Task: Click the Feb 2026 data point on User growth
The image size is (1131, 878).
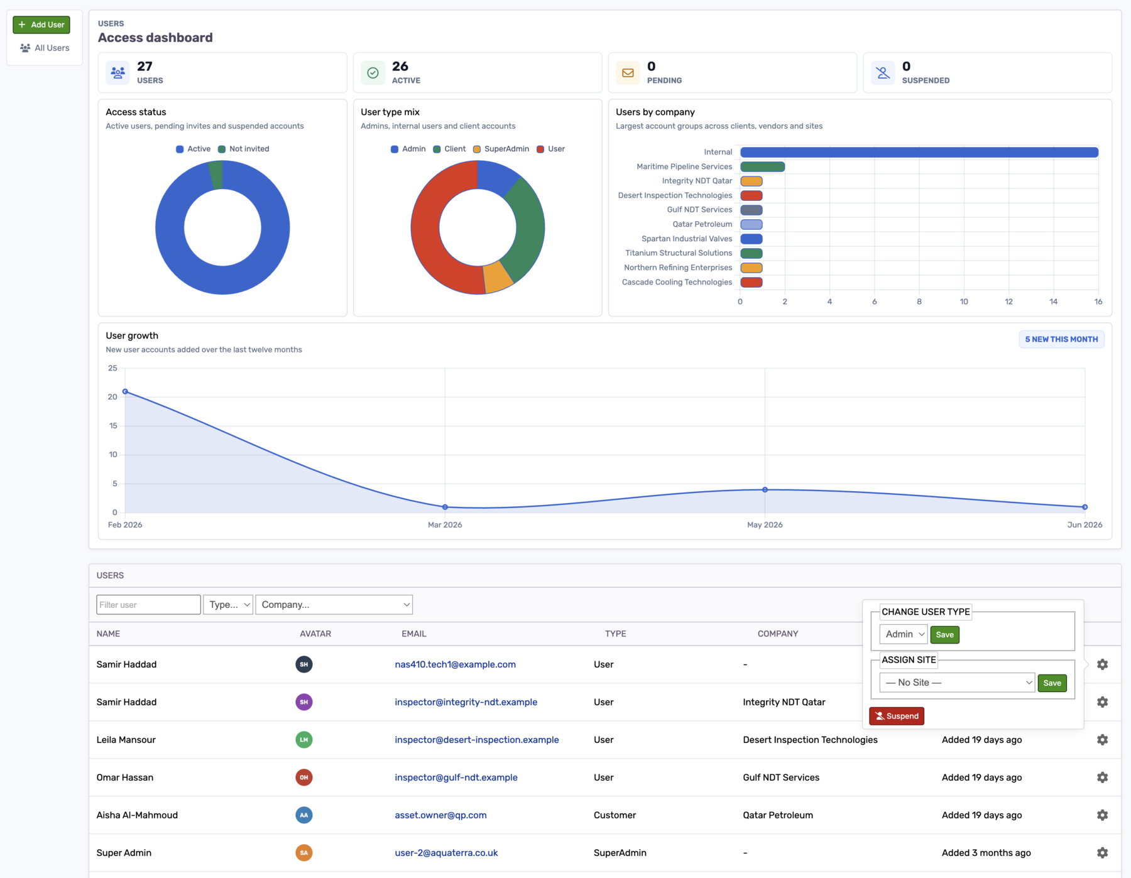Action: coord(125,391)
